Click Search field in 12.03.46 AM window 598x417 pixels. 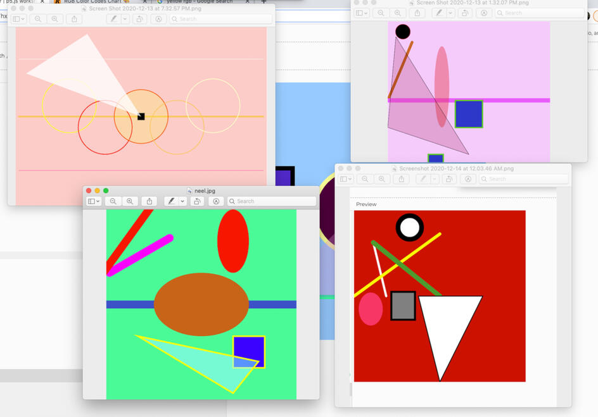click(x=523, y=179)
